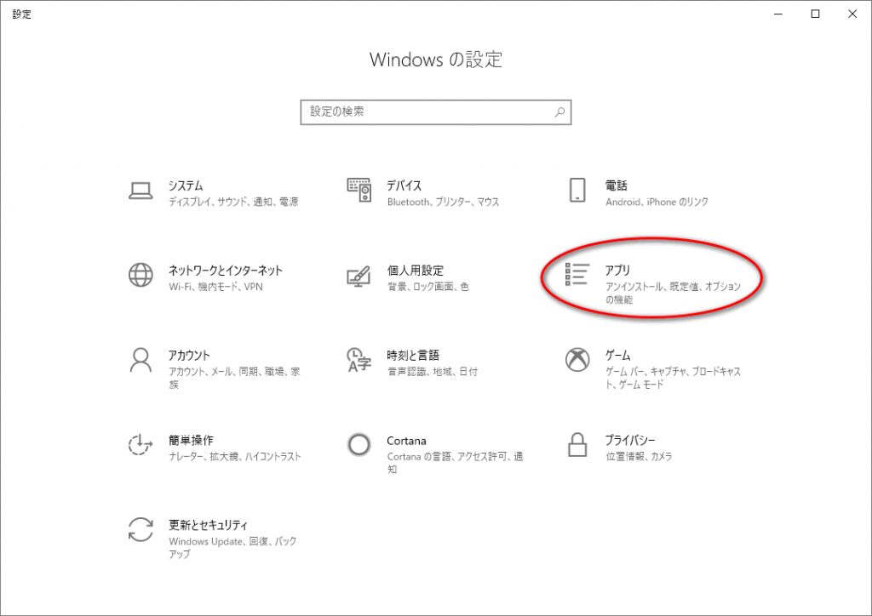The image size is (872, 616).
Task: Click the ネットワークとインターネット globe icon
Action: 141,275
